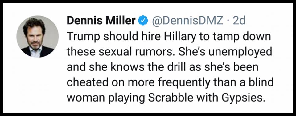Open the circular profile avatar photo

point(37,36)
